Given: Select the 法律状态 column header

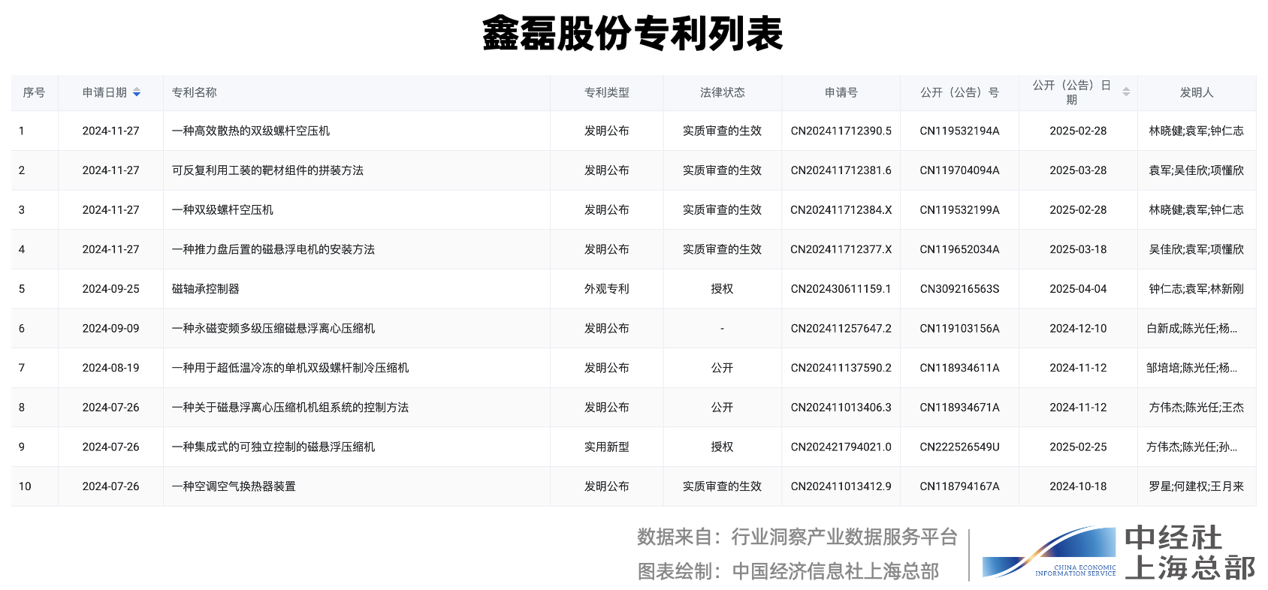Looking at the screenshot, I should pyautogui.click(x=722, y=92).
